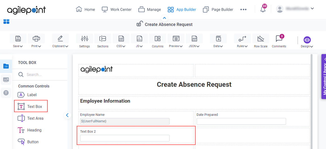Viewport: 326px width, 149px height.
Task: Click the blue grid apps icon
Action: coord(6,22)
